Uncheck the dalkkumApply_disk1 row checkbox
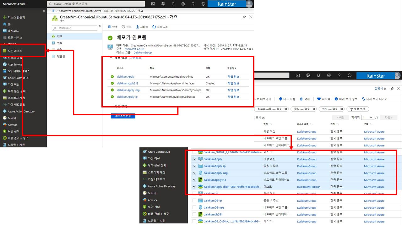Image resolution: width=402 pixels, height=225 pixels. (194, 187)
